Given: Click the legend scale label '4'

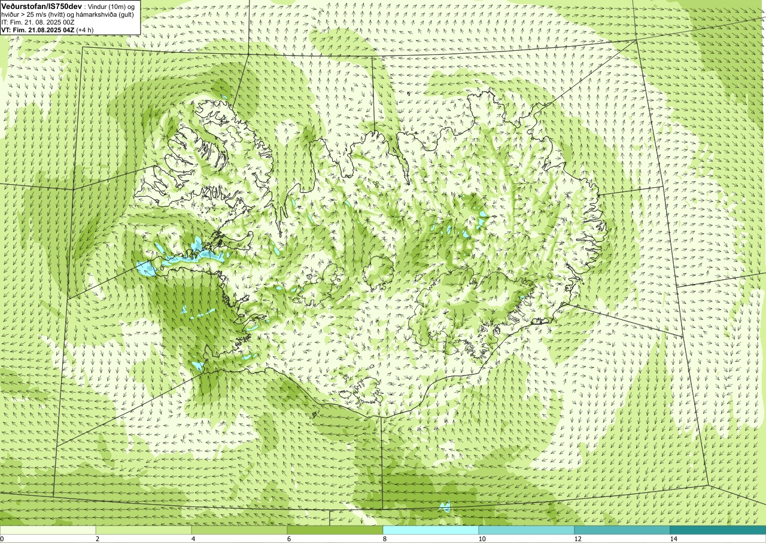Looking at the screenshot, I should click(x=194, y=539).
